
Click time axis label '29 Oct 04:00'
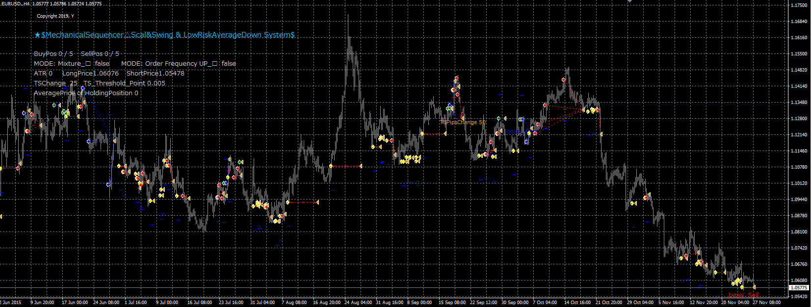(x=641, y=303)
